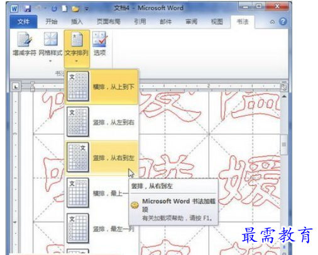Click the tab stop selector at ruler corner
The height and width of the screenshot is (255, 318).
[x=16, y=86]
